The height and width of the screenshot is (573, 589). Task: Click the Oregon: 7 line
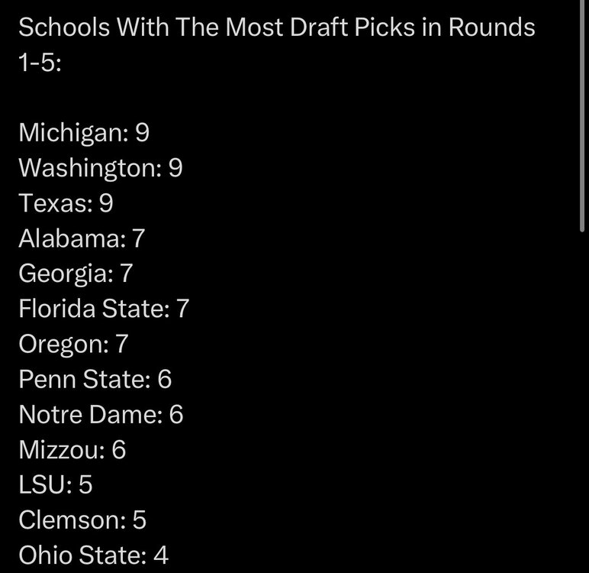point(73,344)
